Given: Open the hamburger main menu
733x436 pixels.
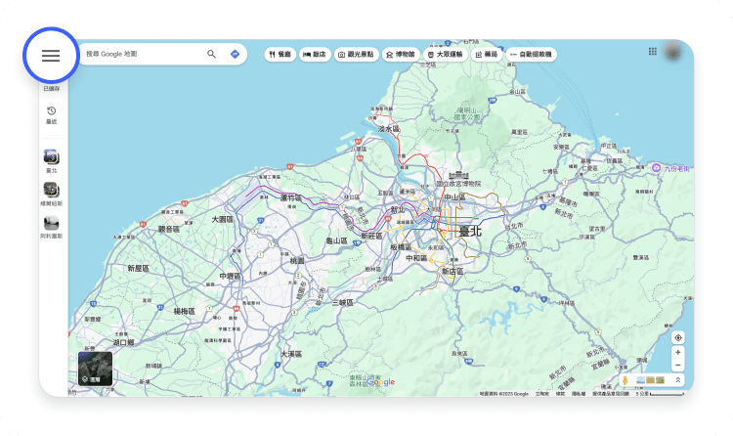Looking at the screenshot, I should pyautogui.click(x=51, y=56).
